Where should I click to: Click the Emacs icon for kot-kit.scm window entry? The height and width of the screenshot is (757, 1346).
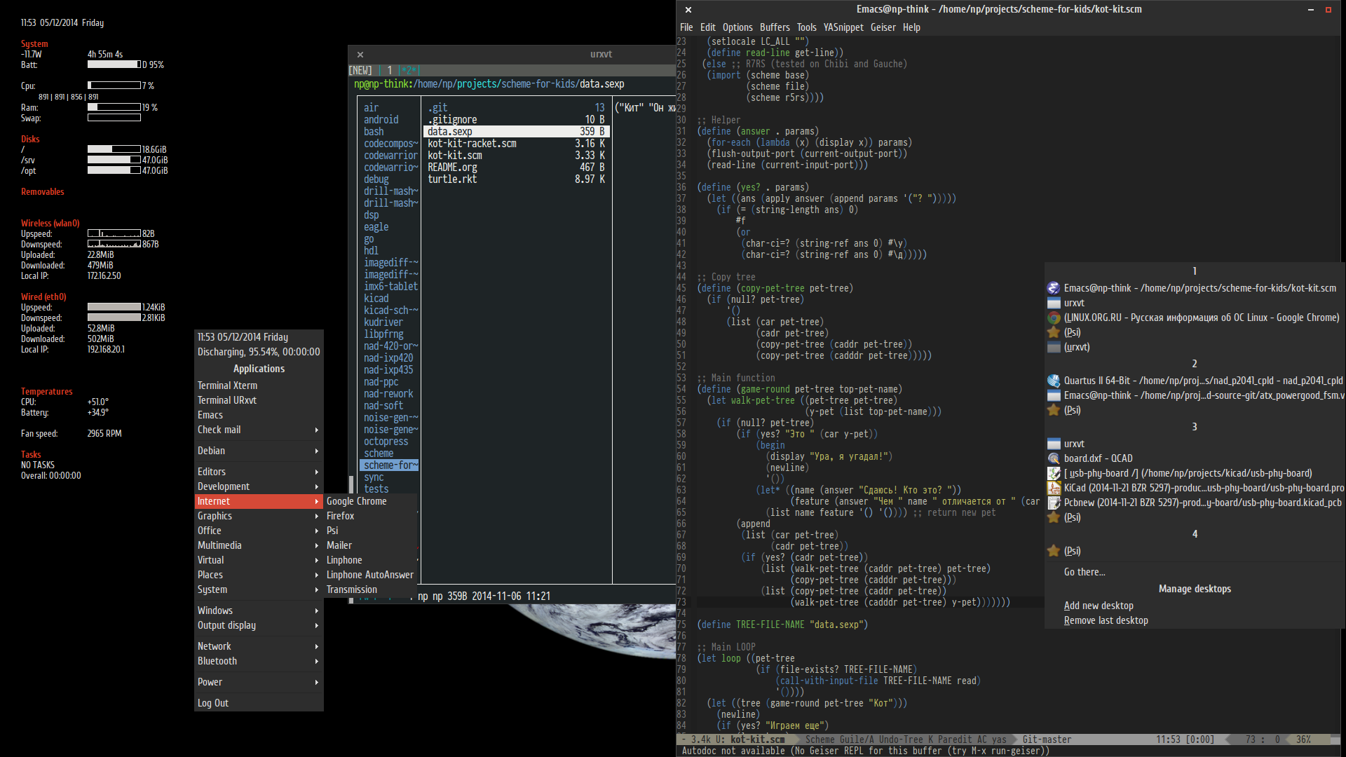(x=1053, y=288)
